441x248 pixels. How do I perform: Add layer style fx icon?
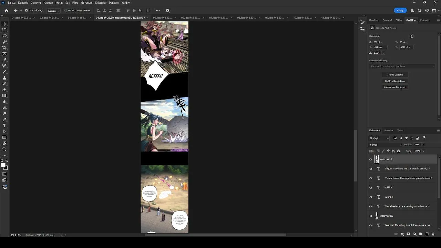402,234
